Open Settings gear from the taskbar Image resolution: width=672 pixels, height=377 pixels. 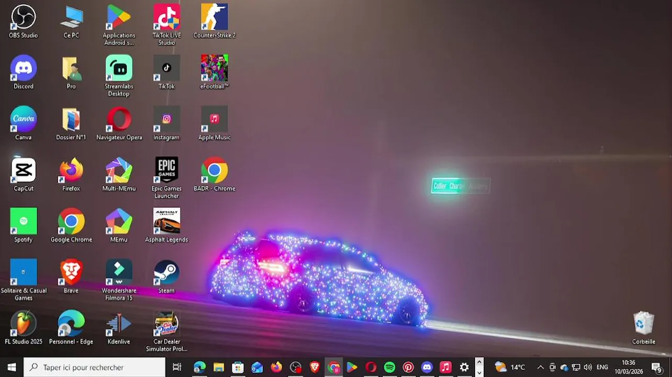(464, 367)
